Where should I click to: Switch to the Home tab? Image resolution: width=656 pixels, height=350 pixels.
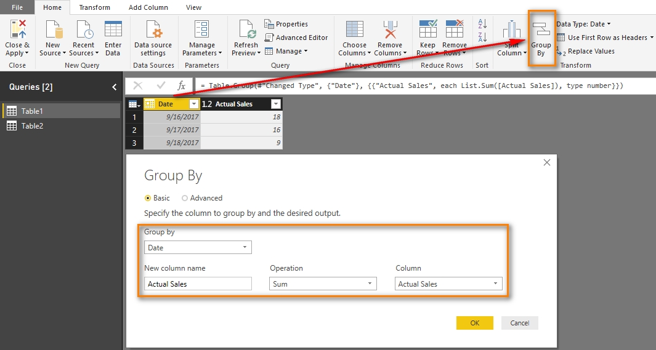[52, 7]
